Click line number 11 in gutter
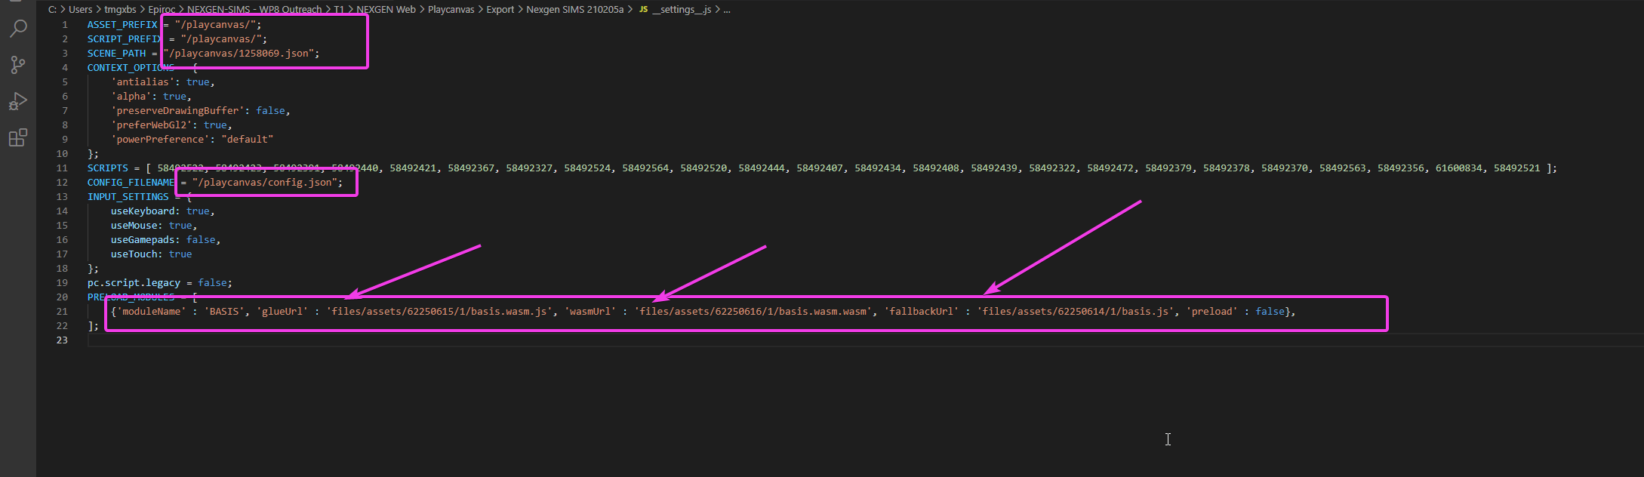The height and width of the screenshot is (477, 1644). [62, 168]
